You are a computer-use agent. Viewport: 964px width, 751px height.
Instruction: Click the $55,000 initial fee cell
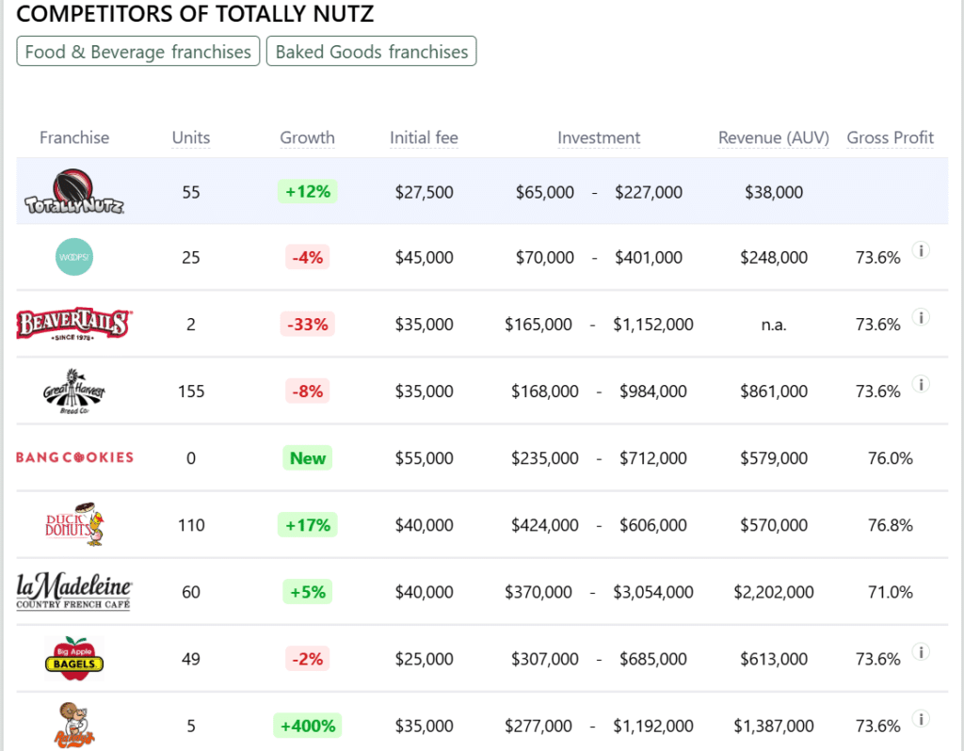click(x=425, y=458)
